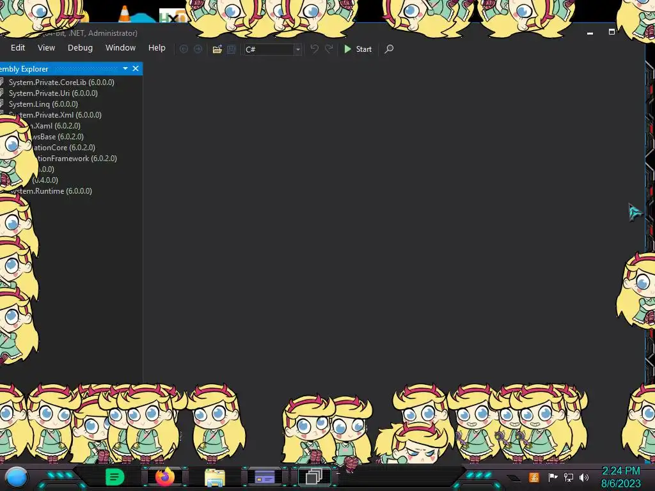Open the Window menu
This screenshot has width=655, height=491.
[120, 47]
